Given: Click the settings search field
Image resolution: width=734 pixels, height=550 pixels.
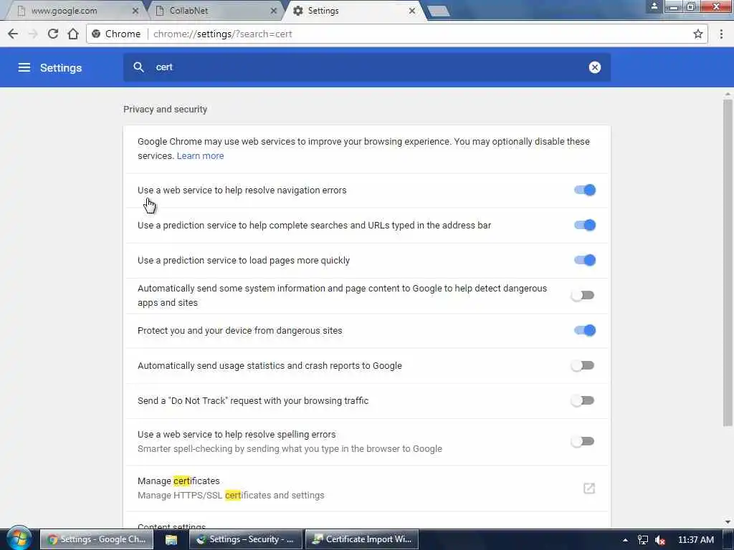Looking at the screenshot, I should click(366, 67).
